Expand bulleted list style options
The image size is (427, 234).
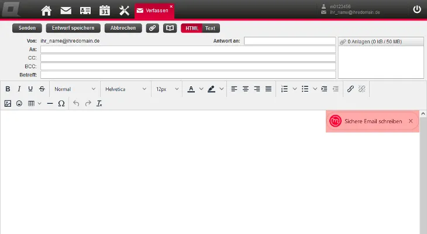[315, 89]
